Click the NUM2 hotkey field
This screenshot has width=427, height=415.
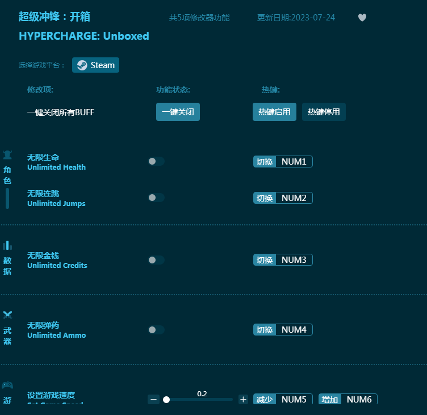click(294, 198)
